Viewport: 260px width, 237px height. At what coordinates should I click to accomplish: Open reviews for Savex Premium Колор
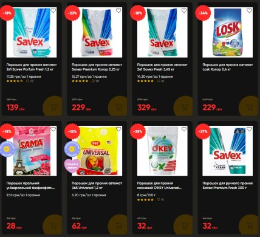click(95, 81)
